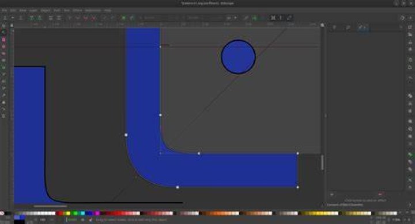Click Insert new nodes button
The width and height of the screenshot is (415, 224).
[x=5, y=18]
